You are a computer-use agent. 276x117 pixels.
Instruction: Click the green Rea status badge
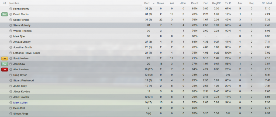[x=5, y=15]
